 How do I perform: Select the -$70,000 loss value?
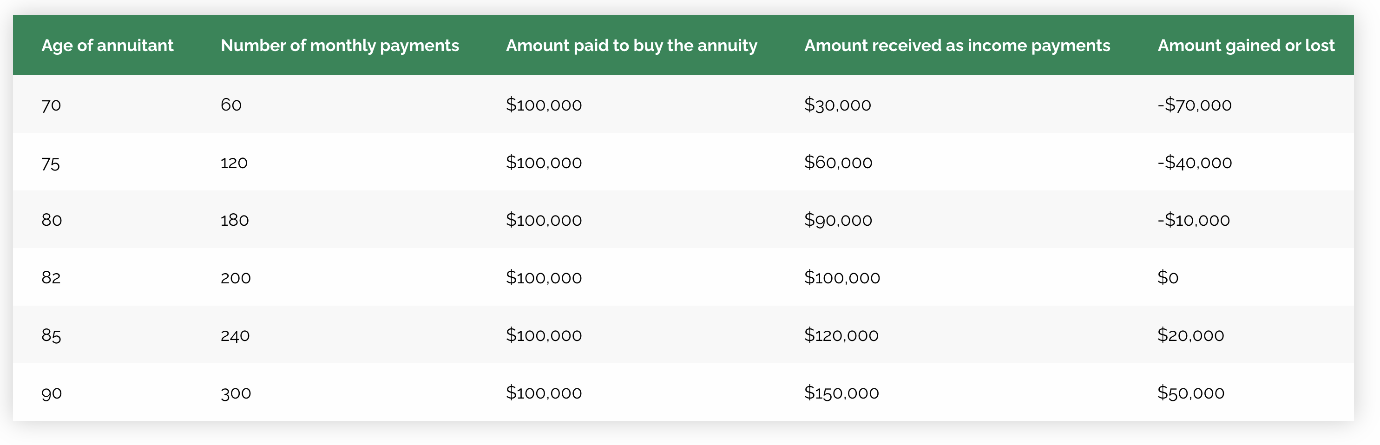pos(1195,105)
